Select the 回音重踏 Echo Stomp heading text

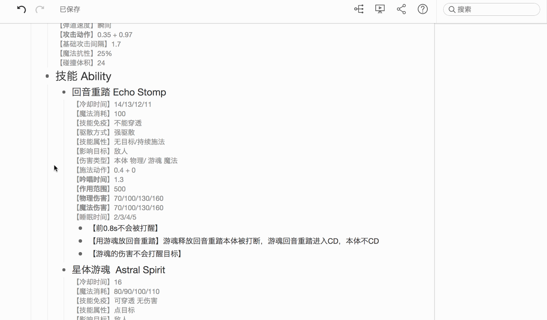[119, 92]
